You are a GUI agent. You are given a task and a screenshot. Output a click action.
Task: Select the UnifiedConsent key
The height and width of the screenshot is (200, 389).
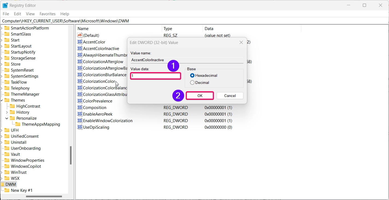(x=25, y=136)
